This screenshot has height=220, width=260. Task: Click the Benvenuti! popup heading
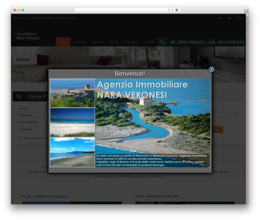tap(130, 74)
